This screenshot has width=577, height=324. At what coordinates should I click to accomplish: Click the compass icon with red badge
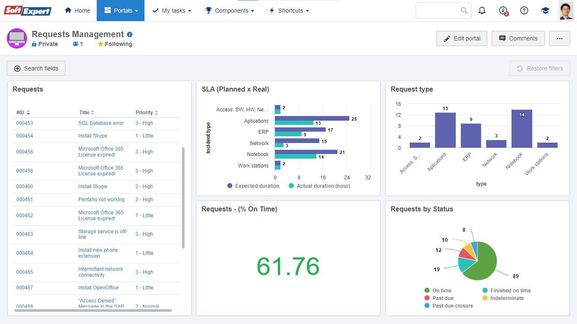pyautogui.click(x=503, y=11)
